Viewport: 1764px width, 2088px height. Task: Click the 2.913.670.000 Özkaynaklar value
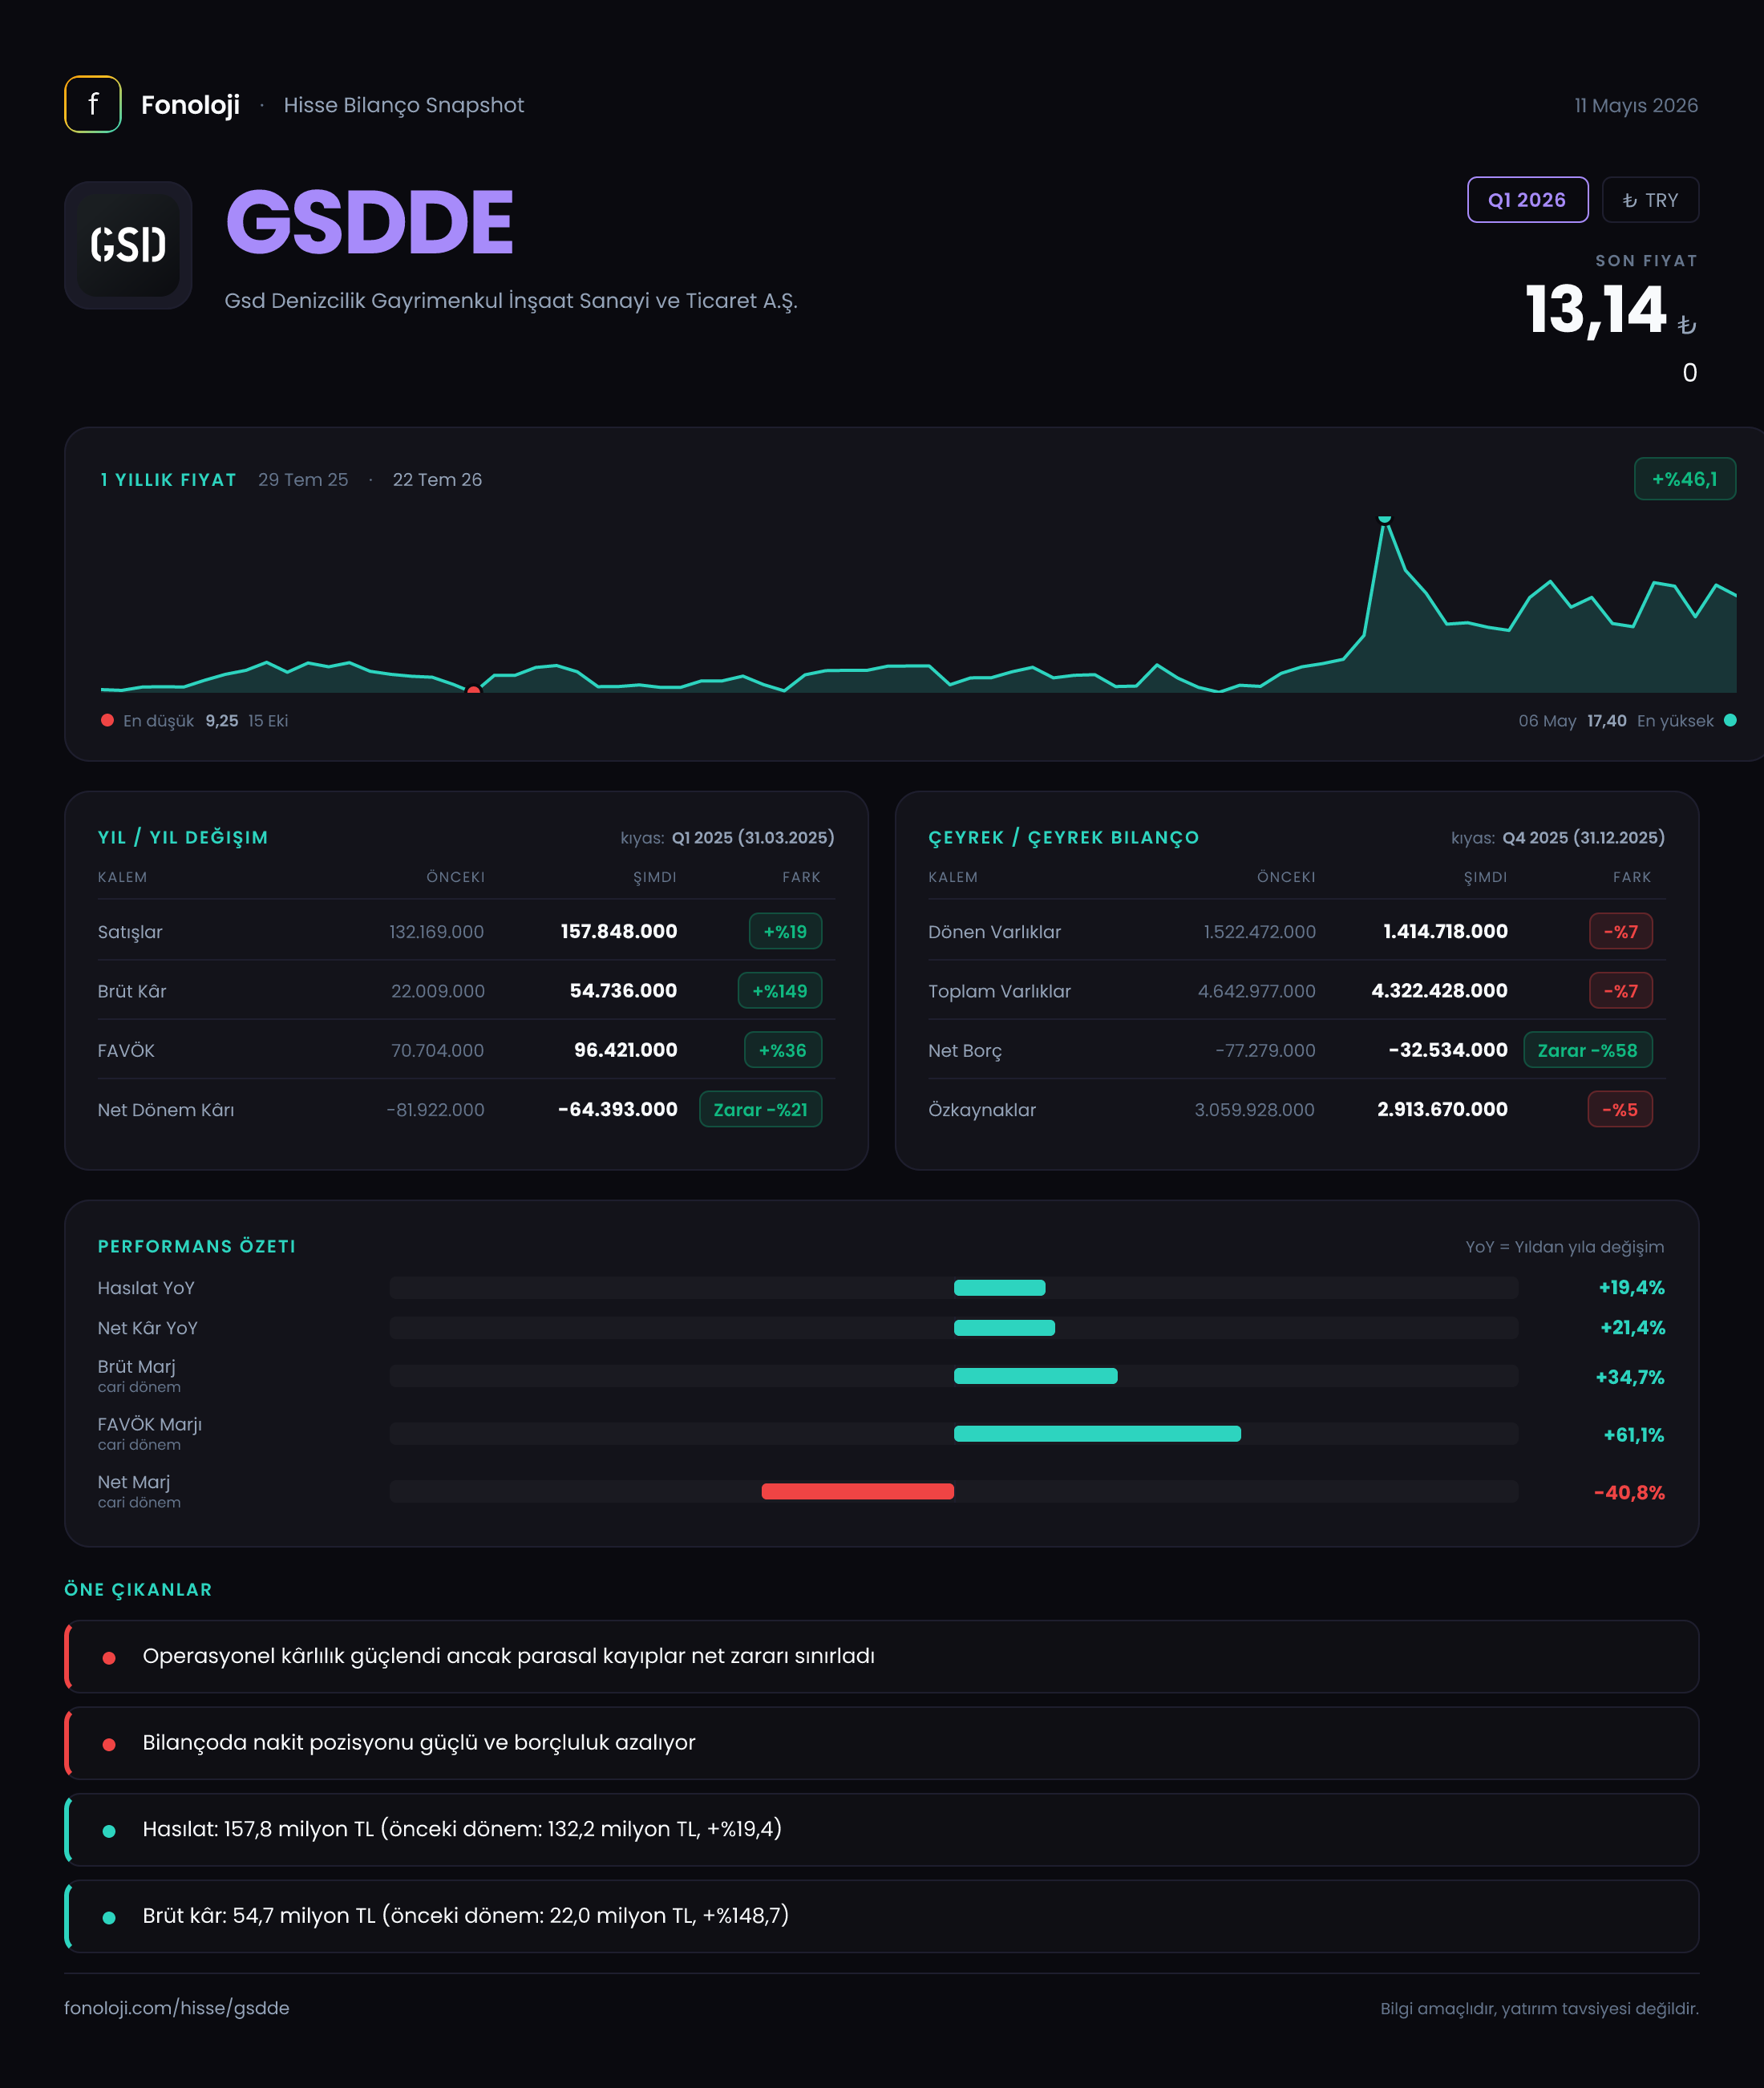[1442, 1110]
